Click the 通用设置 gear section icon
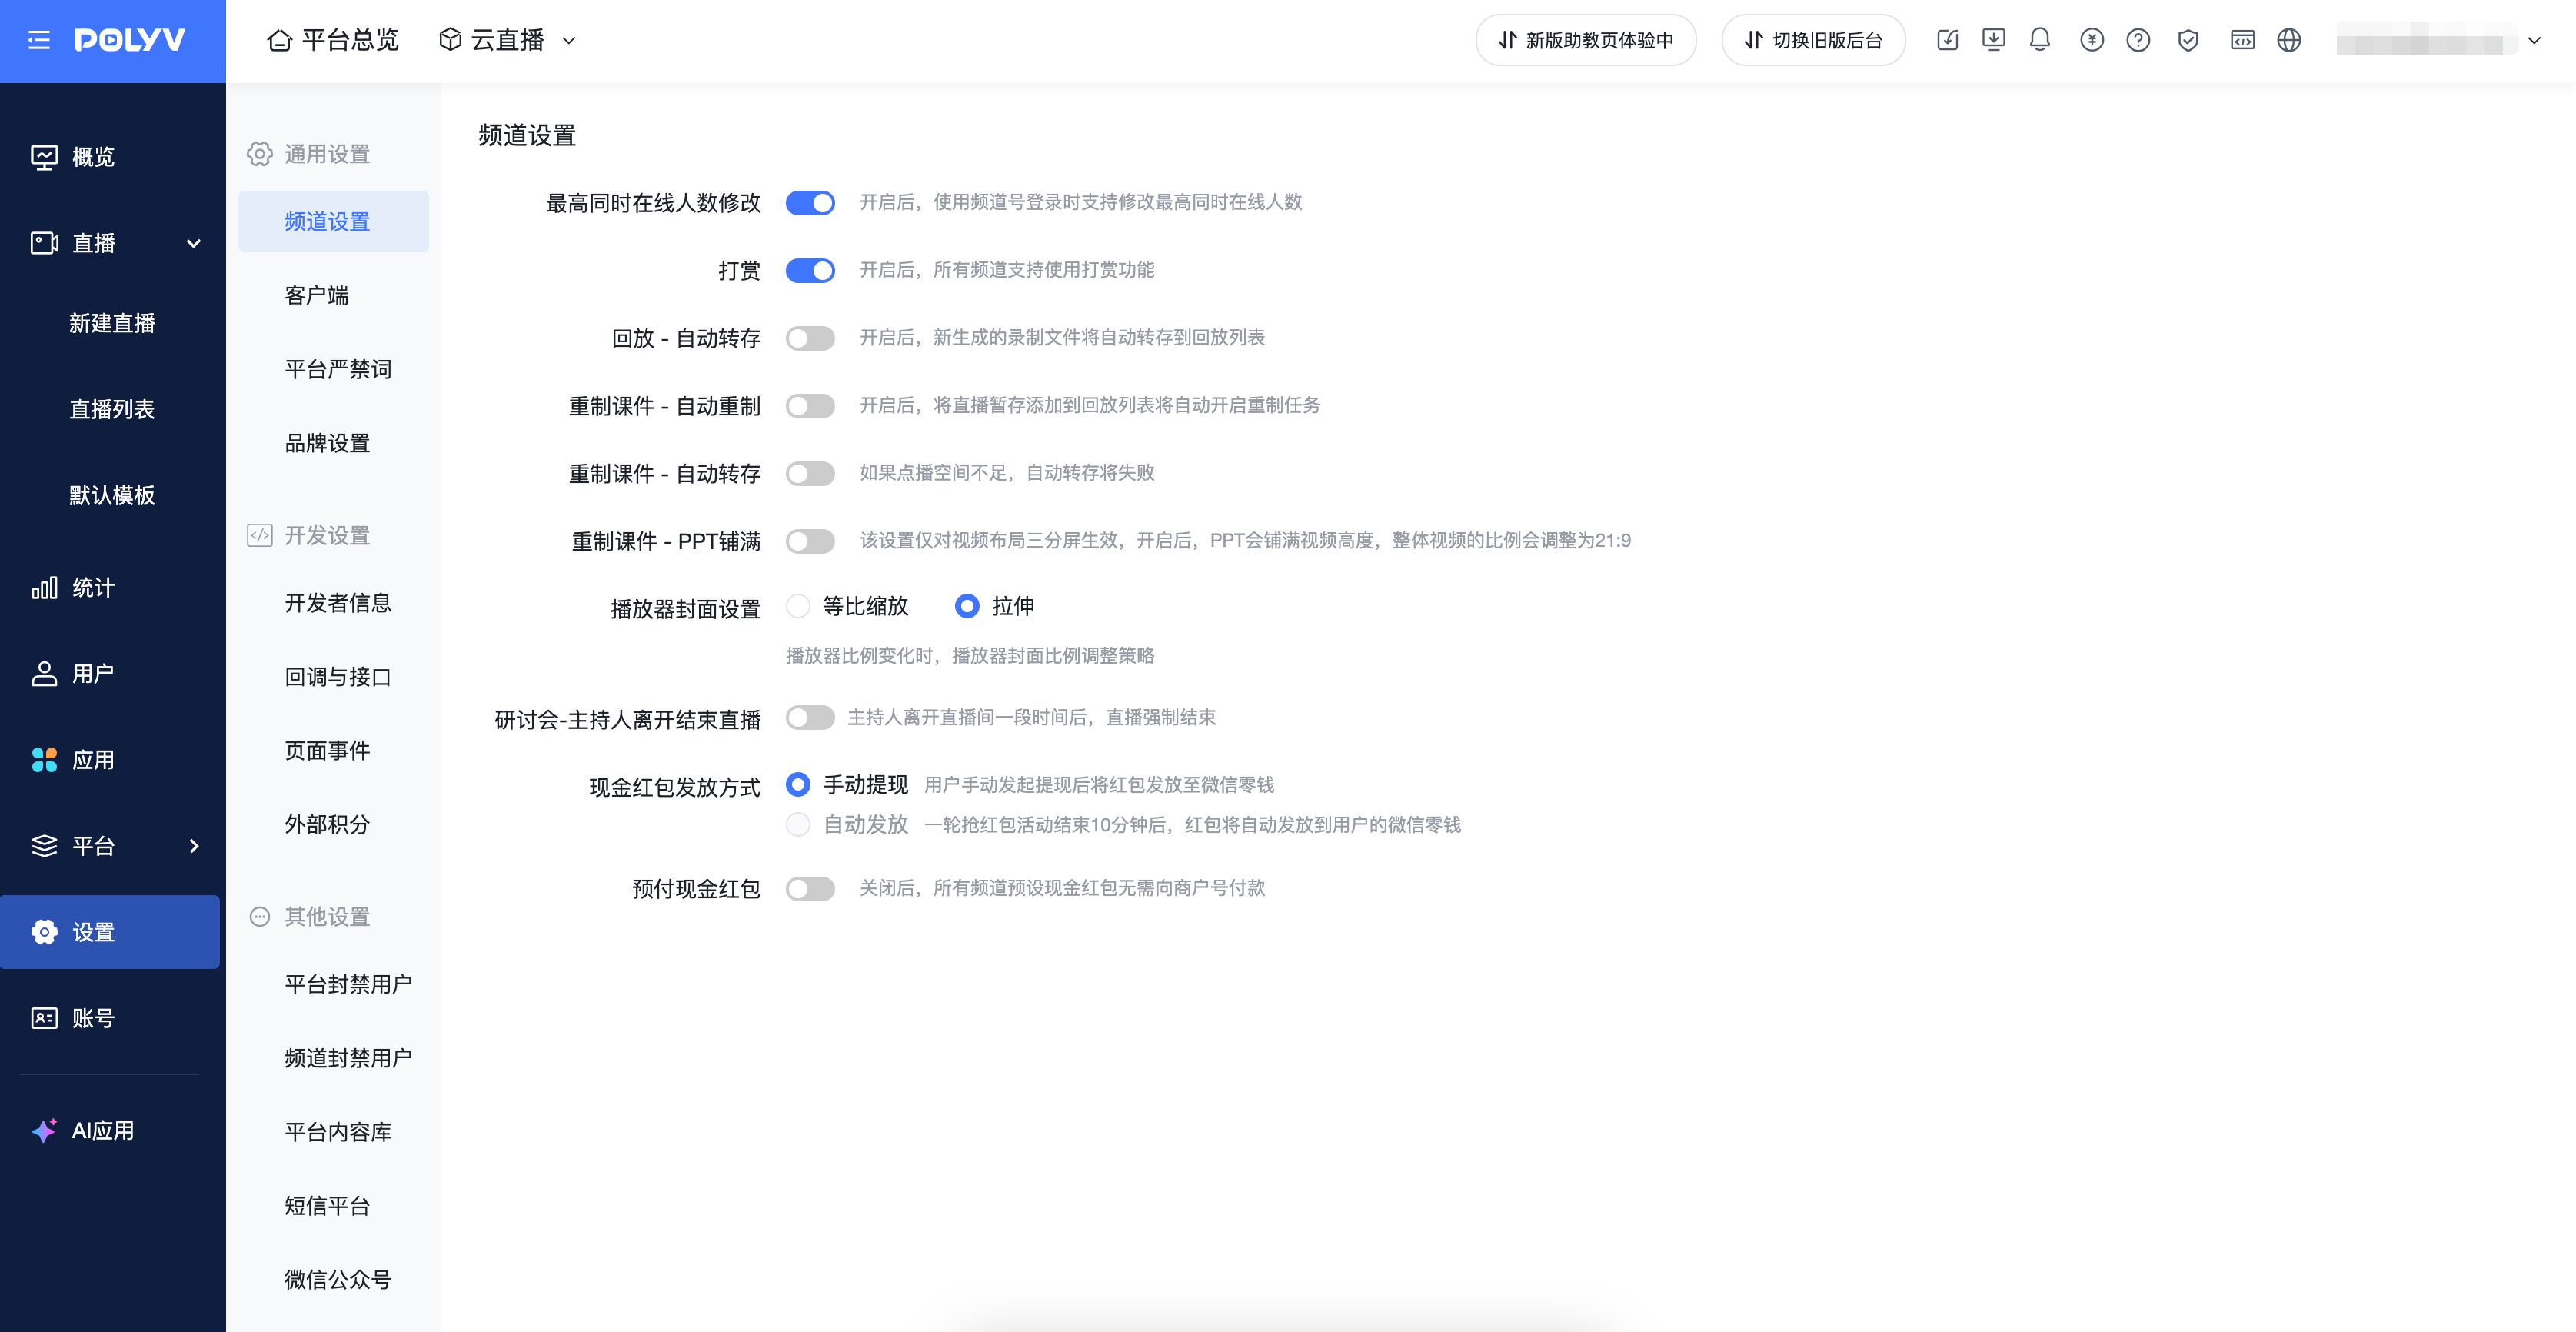 260,154
